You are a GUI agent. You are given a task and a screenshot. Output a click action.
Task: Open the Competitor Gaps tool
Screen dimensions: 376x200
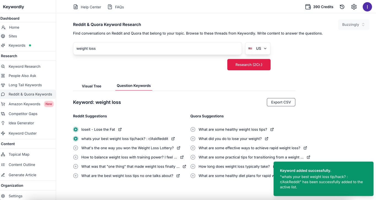[x=23, y=113]
